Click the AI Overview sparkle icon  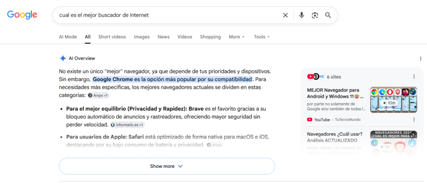tap(63, 58)
